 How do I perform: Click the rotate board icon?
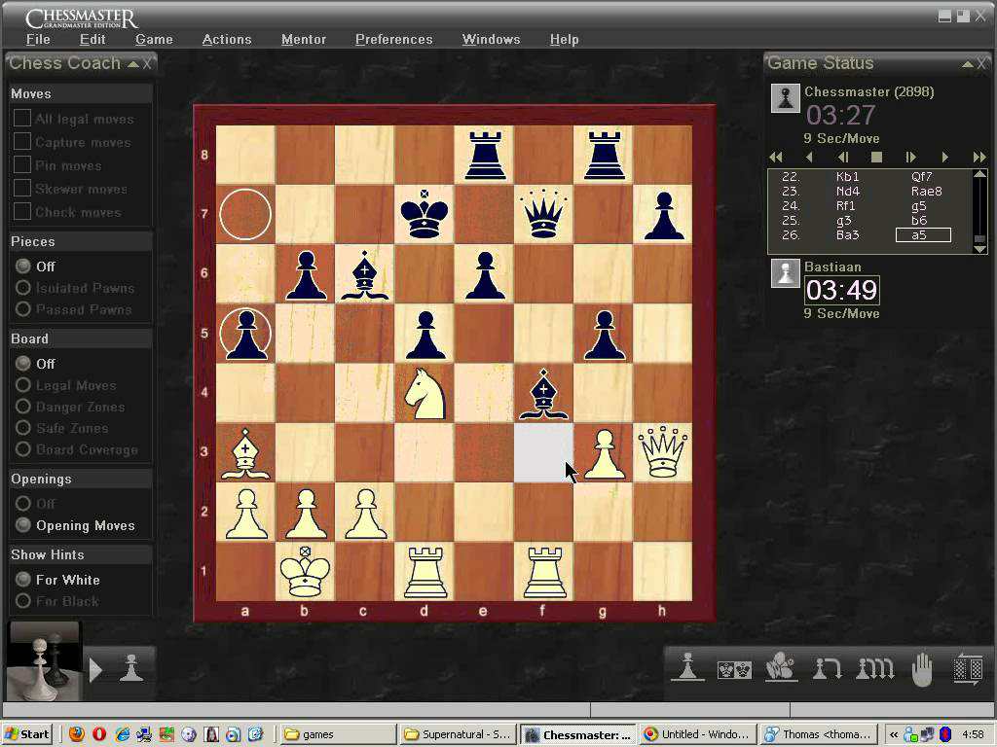[969, 669]
